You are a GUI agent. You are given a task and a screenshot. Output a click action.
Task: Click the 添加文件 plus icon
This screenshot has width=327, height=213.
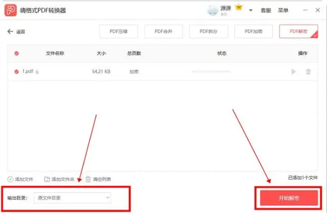[10, 179]
